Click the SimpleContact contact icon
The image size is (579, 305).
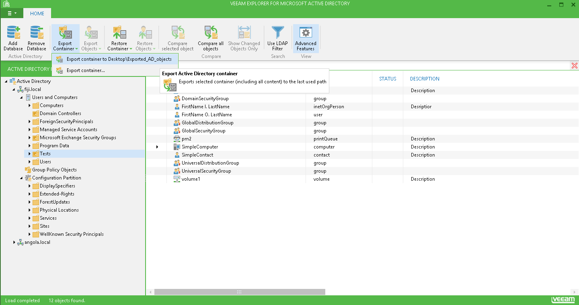[177, 155]
